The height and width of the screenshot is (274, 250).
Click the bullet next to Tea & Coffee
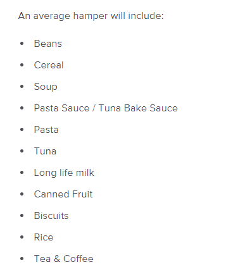tap(22, 259)
